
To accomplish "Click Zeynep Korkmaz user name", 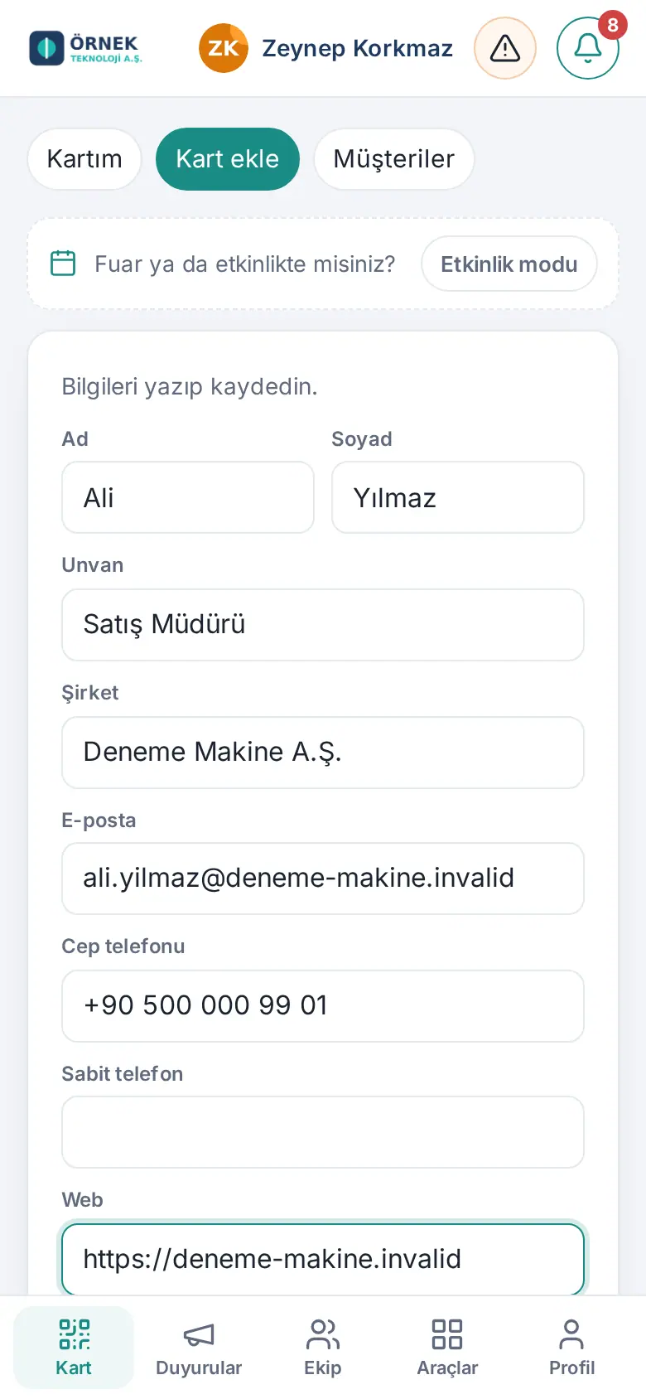I will tap(358, 48).
